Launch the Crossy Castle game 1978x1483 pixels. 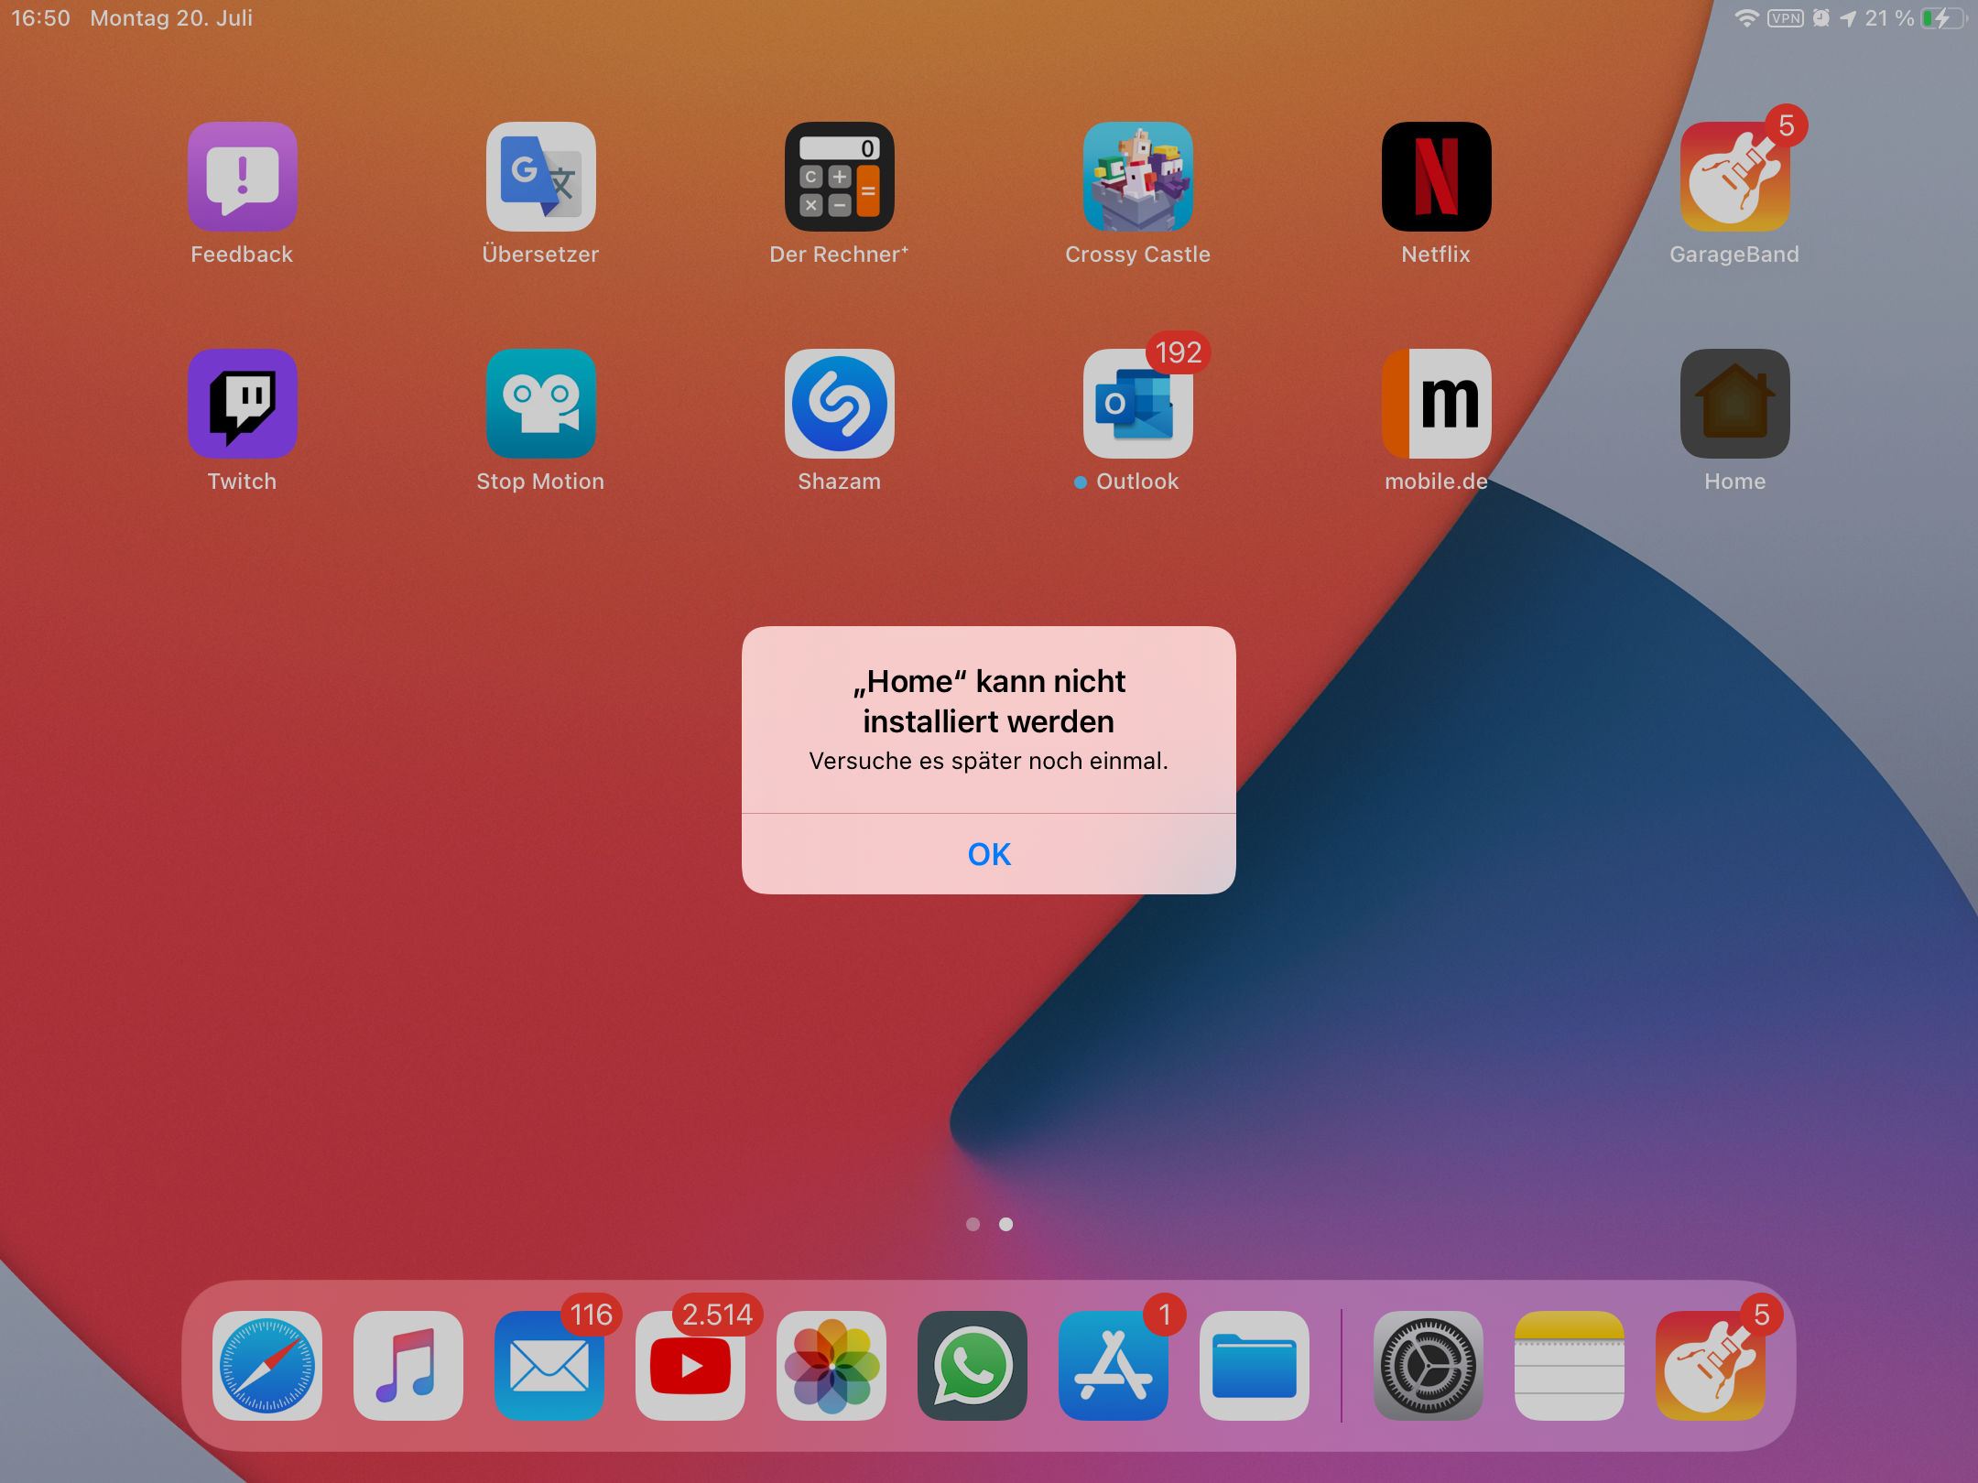pyautogui.click(x=1137, y=177)
